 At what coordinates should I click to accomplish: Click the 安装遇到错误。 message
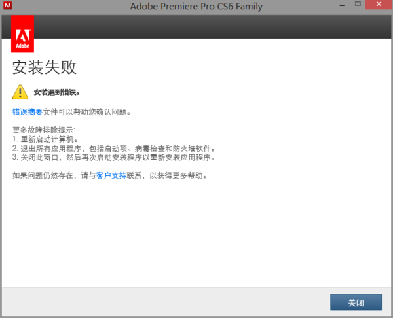pyautogui.click(x=57, y=92)
